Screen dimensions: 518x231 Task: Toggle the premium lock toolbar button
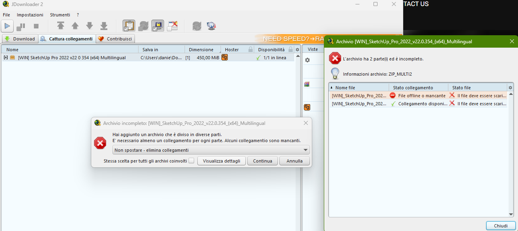click(x=158, y=26)
